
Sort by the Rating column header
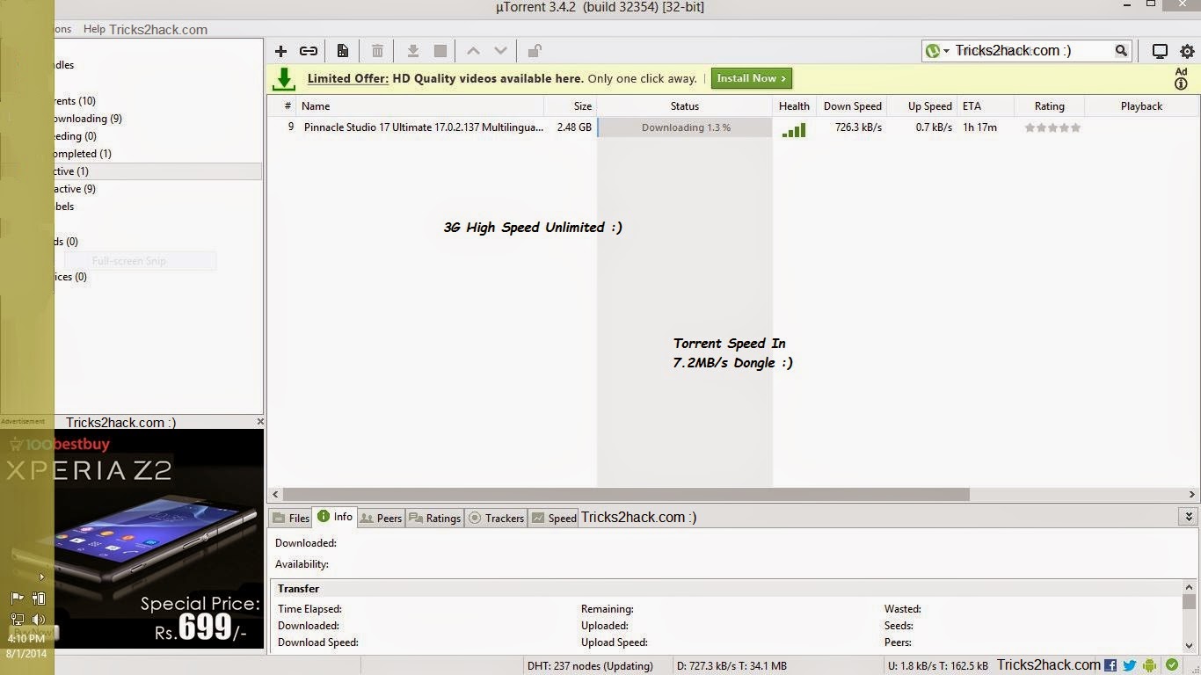[1049, 106]
